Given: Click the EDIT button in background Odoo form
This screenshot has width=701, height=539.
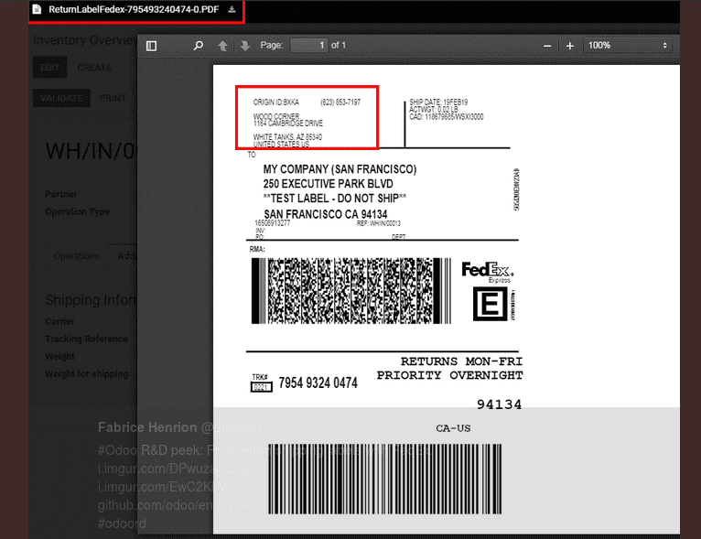Looking at the screenshot, I should (50, 68).
